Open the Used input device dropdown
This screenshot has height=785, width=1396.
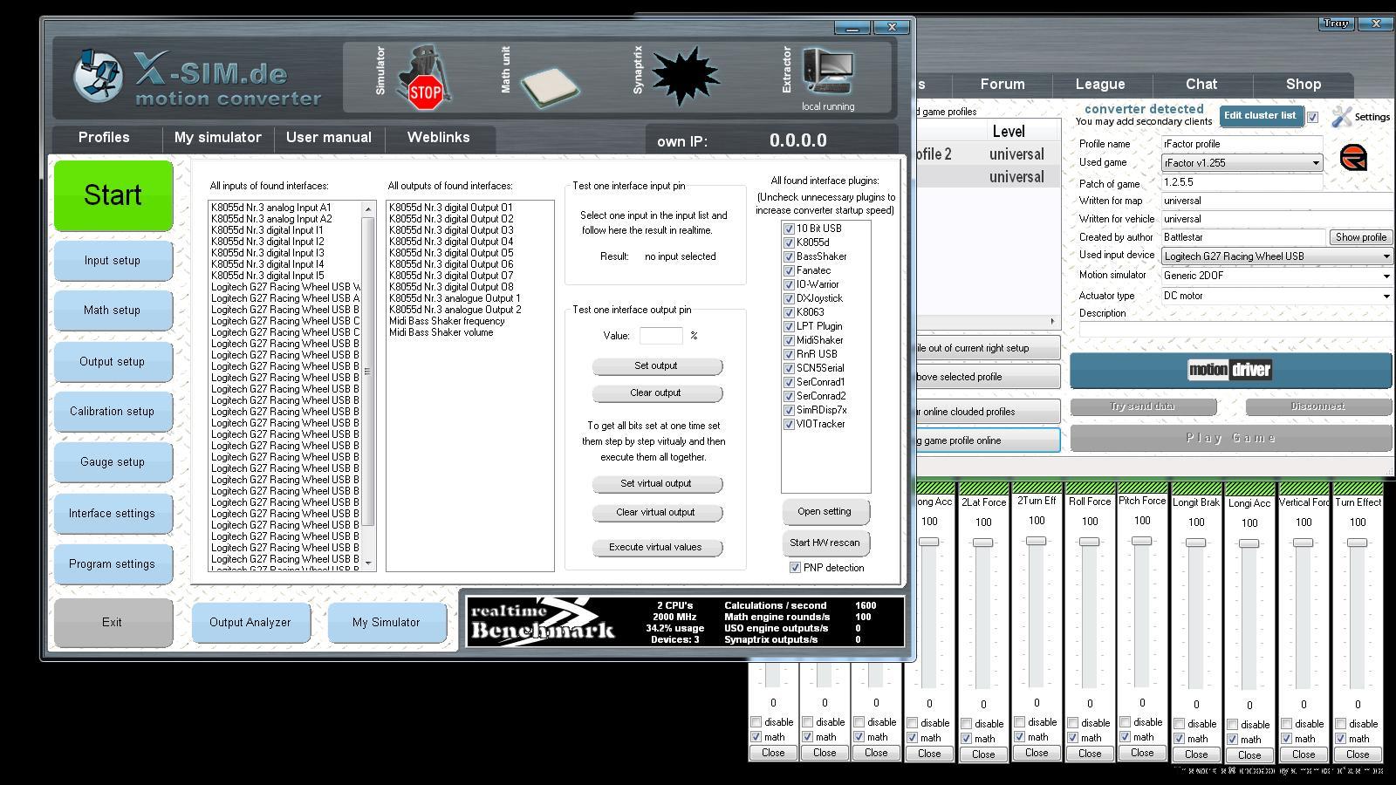[1386, 256]
